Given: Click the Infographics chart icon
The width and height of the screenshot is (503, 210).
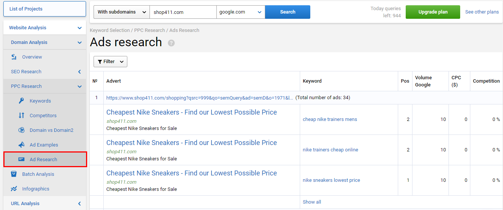Looking at the screenshot, I should tap(14, 189).
